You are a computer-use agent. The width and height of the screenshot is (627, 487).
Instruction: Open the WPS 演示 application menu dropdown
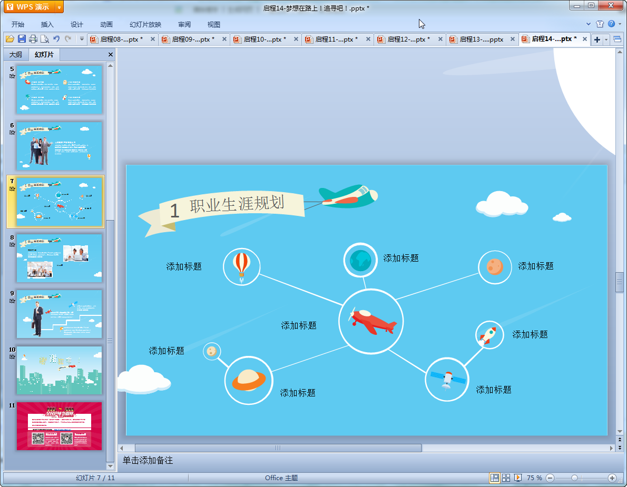(x=58, y=7)
